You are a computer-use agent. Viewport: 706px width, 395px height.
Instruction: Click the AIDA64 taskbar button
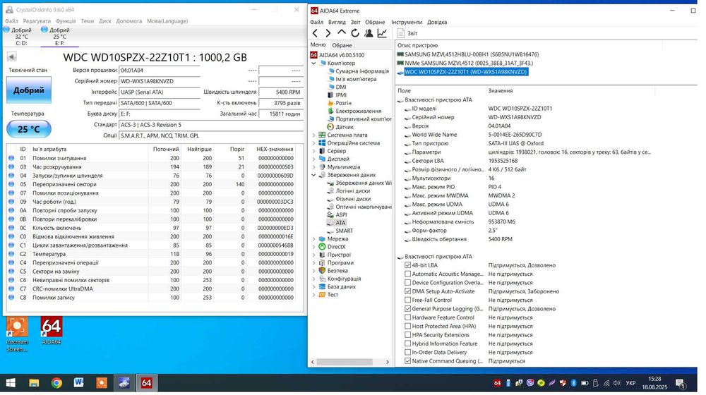pyautogui.click(x=146, y=383)
